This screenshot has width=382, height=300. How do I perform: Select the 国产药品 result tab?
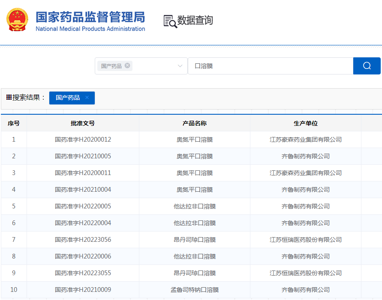[72, 98]
